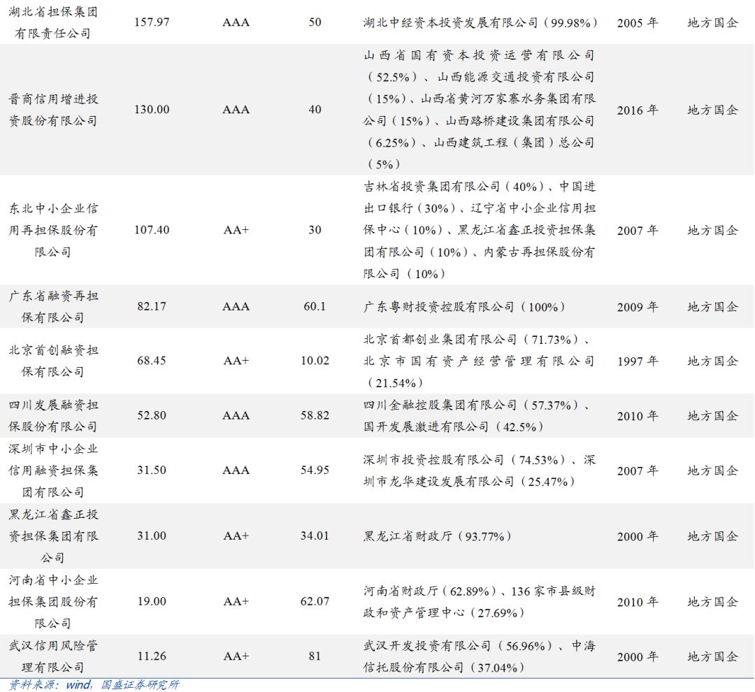Select the capital value 81
This screenshot has height=692, width=755.
pyautogui.click(x=315, y=656)
